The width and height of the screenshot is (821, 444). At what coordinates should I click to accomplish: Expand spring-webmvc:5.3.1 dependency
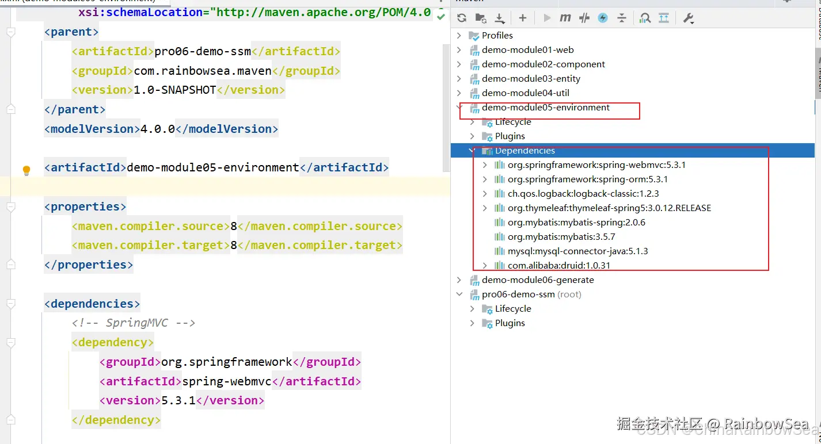click(x=485, y=165)
